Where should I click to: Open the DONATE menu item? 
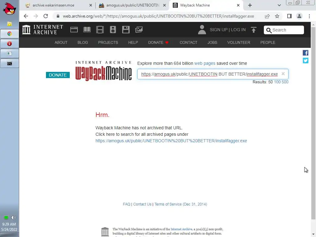(x=158, y=43)
